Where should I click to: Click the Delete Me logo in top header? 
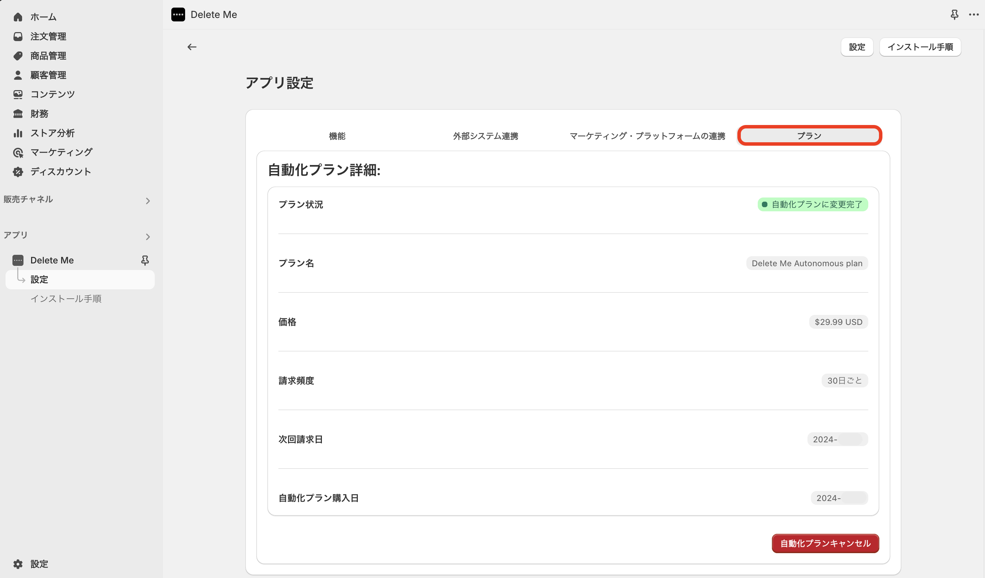[x=178, y=15]
